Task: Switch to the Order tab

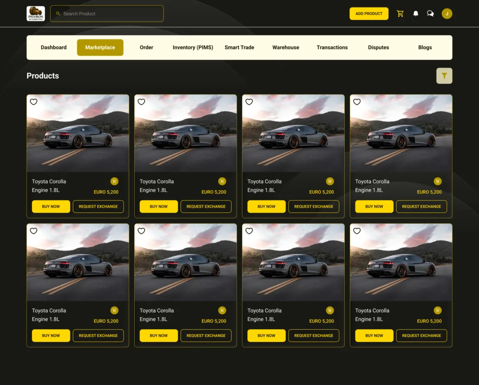Action: [x=146, y=47]
